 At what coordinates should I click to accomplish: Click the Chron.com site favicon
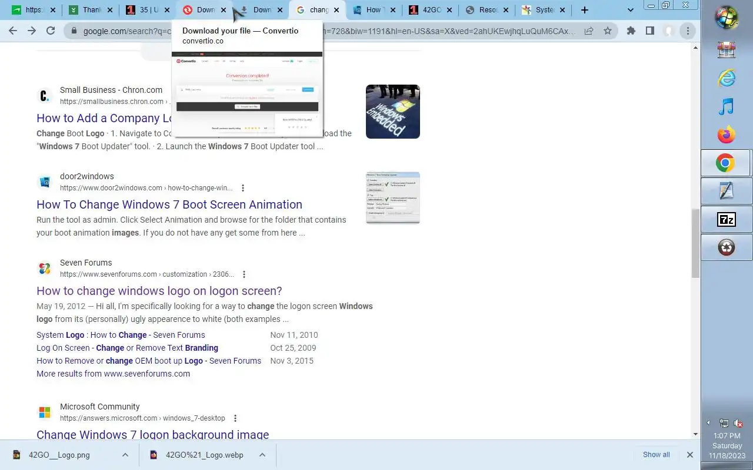coord(45,96)
